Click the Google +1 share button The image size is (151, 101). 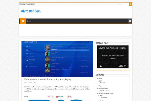coord(49,97)
